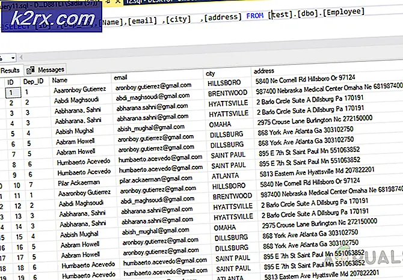
Task: Select Nebraska Medical Center address row 2
Action: click(329, 88)
